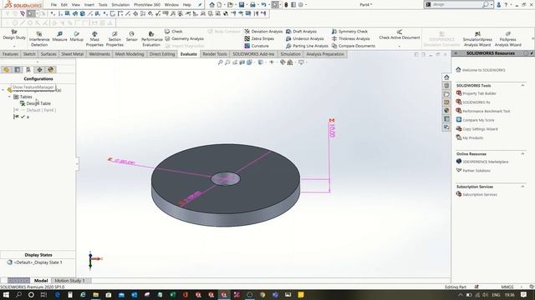Screen dimensions: 535x300
Task: Launch FloXpress Analysis Wizard
Action: [507, 39]
